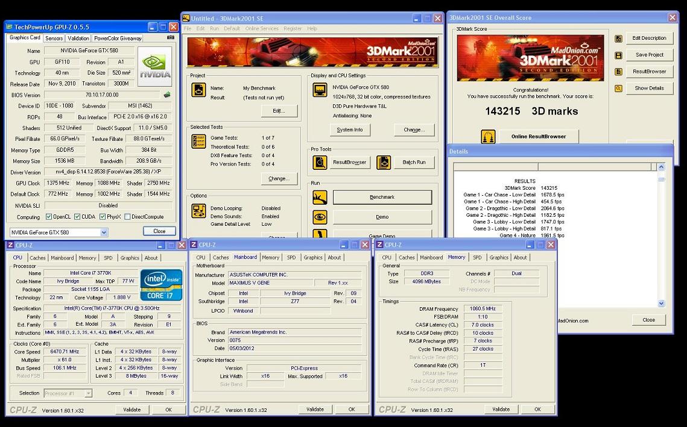Click the System Info button

coord(350,130)
